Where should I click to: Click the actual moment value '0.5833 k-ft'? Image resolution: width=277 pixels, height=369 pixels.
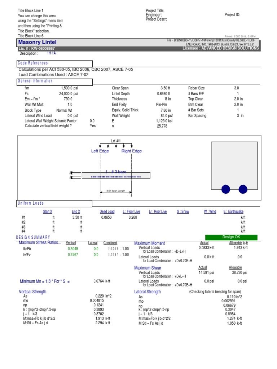pos(206,248)
